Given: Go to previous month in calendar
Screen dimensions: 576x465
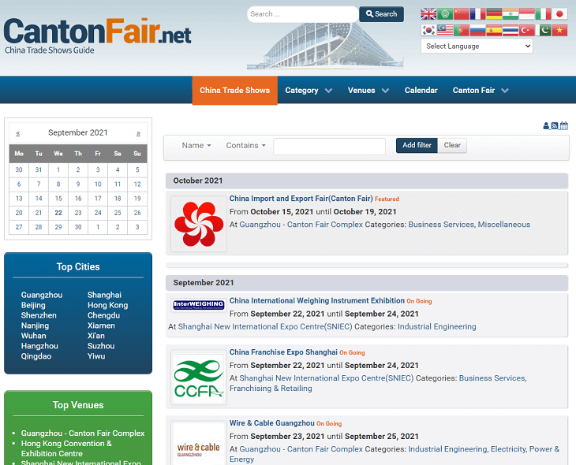Looking at the screenshot, I should click(18, 133).
